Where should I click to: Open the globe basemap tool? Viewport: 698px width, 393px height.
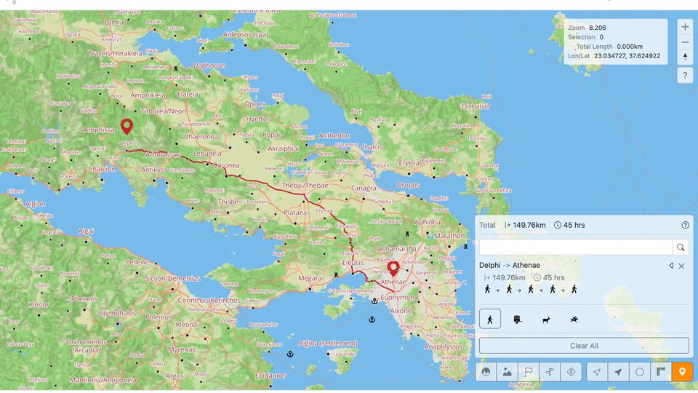(486, 372)
